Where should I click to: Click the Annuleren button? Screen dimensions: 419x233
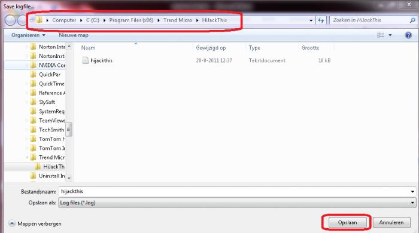coord(391,223)
